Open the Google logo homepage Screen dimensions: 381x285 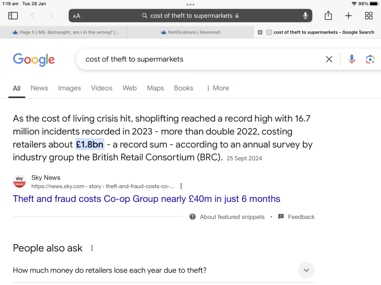(x=34, y=59)
